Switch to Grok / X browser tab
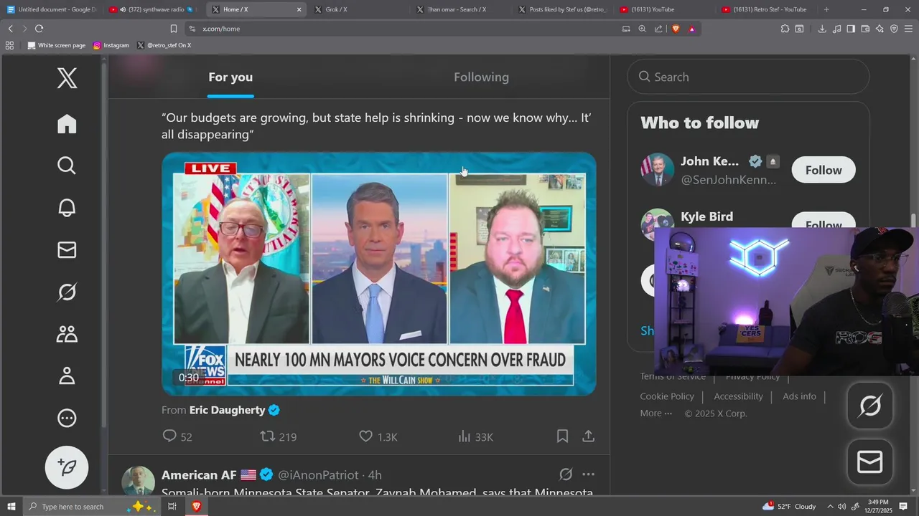Viewport: 919px width, 516px height. [x=359, y=9]
